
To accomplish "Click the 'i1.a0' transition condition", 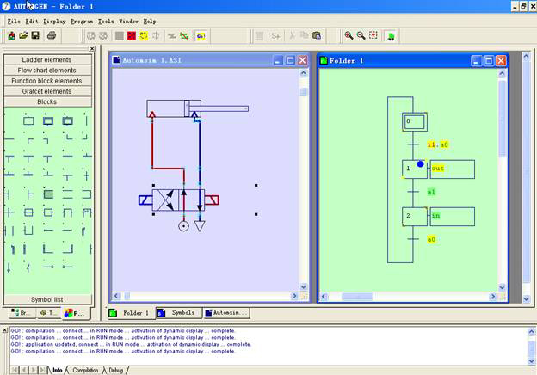I will [x=438, y=144].
